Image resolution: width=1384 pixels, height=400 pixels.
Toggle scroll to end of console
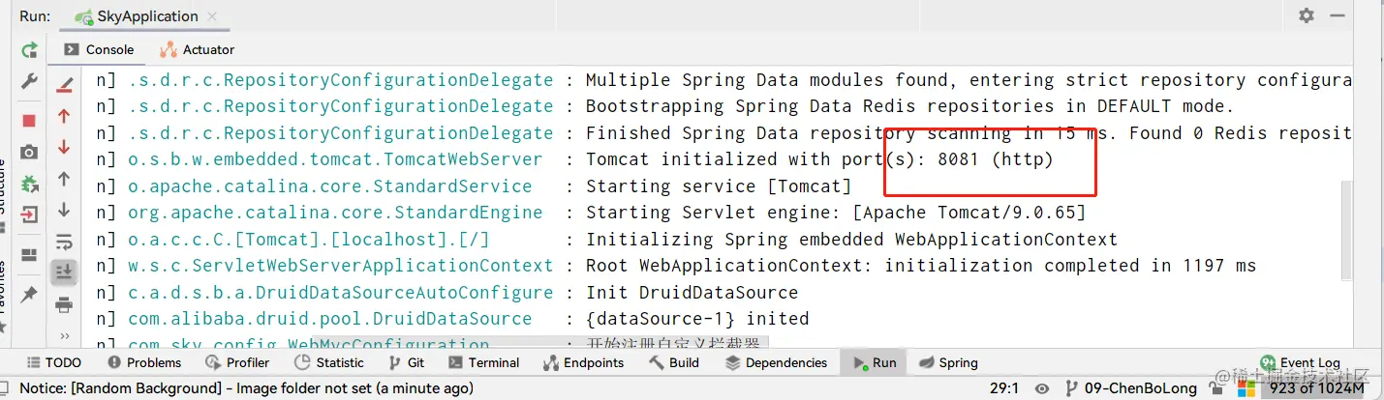click(x=64, y=273)
